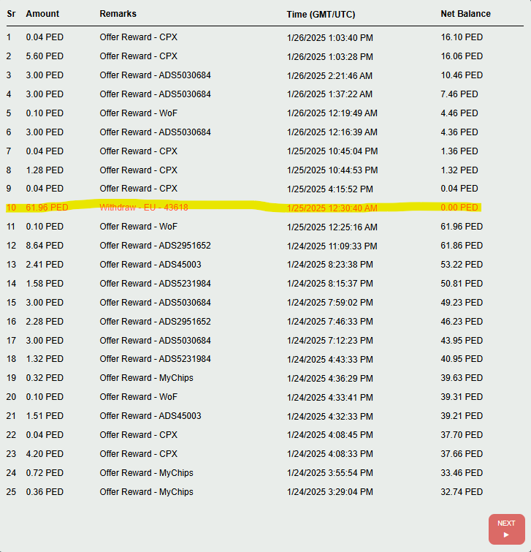Click the time 1/26/2025 2:21:46 AM
This screenshot has height=552, width=531.
point(329,76)
